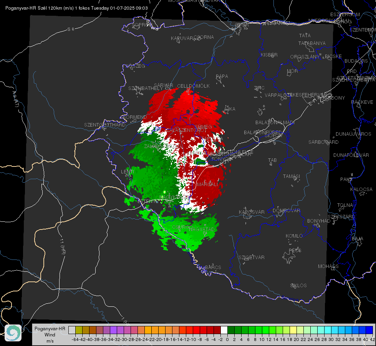Click the KISBER city label

269,55
